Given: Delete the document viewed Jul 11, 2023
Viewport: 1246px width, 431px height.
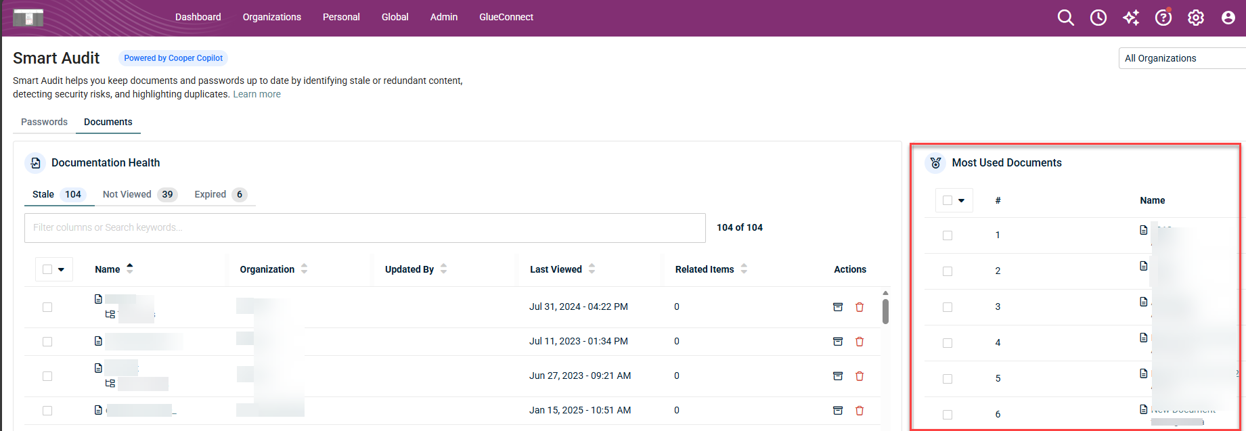Looking at the screenshot, I should coord(860,342).
